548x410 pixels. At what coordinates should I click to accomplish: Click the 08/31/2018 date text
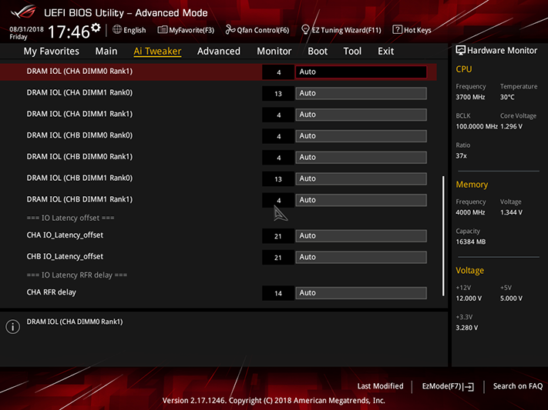point(26,29)
